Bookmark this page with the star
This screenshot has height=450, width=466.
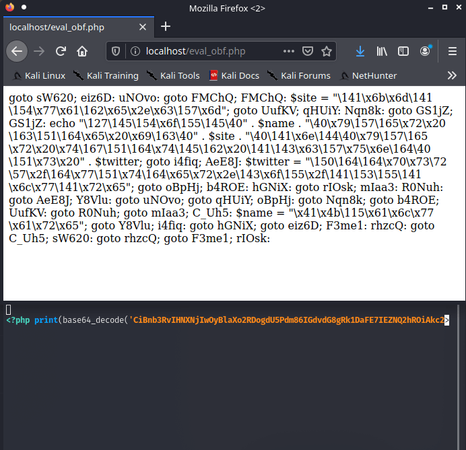(327, 51)
